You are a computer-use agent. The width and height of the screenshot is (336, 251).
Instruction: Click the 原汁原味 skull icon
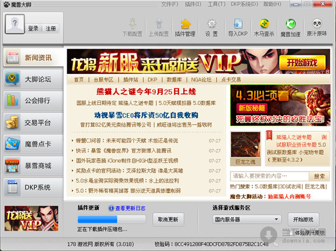coord(317,24)
